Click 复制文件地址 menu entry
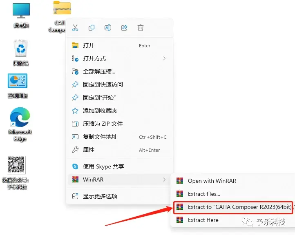The width and height of the screenshot is (295, 235). click(119, 137)
